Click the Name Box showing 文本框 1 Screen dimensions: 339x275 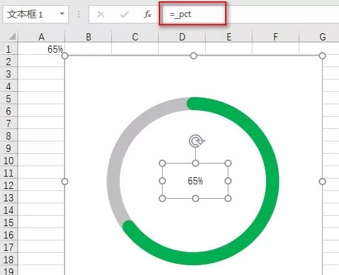pos(36,14)
